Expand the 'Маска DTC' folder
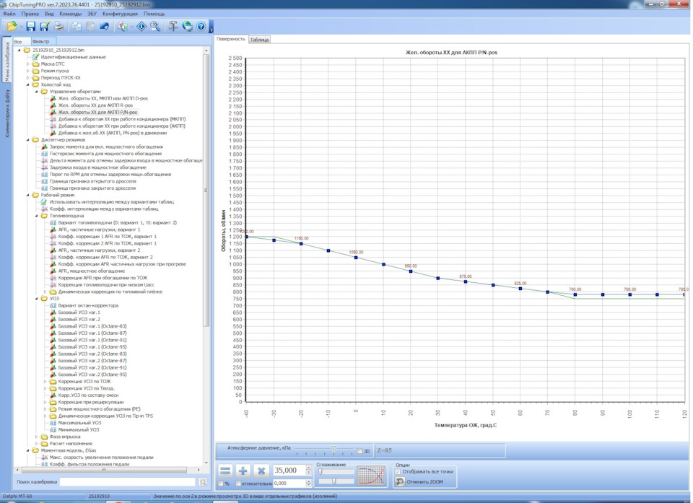Viewport: 693px width, 503px height. pos(28,64)
